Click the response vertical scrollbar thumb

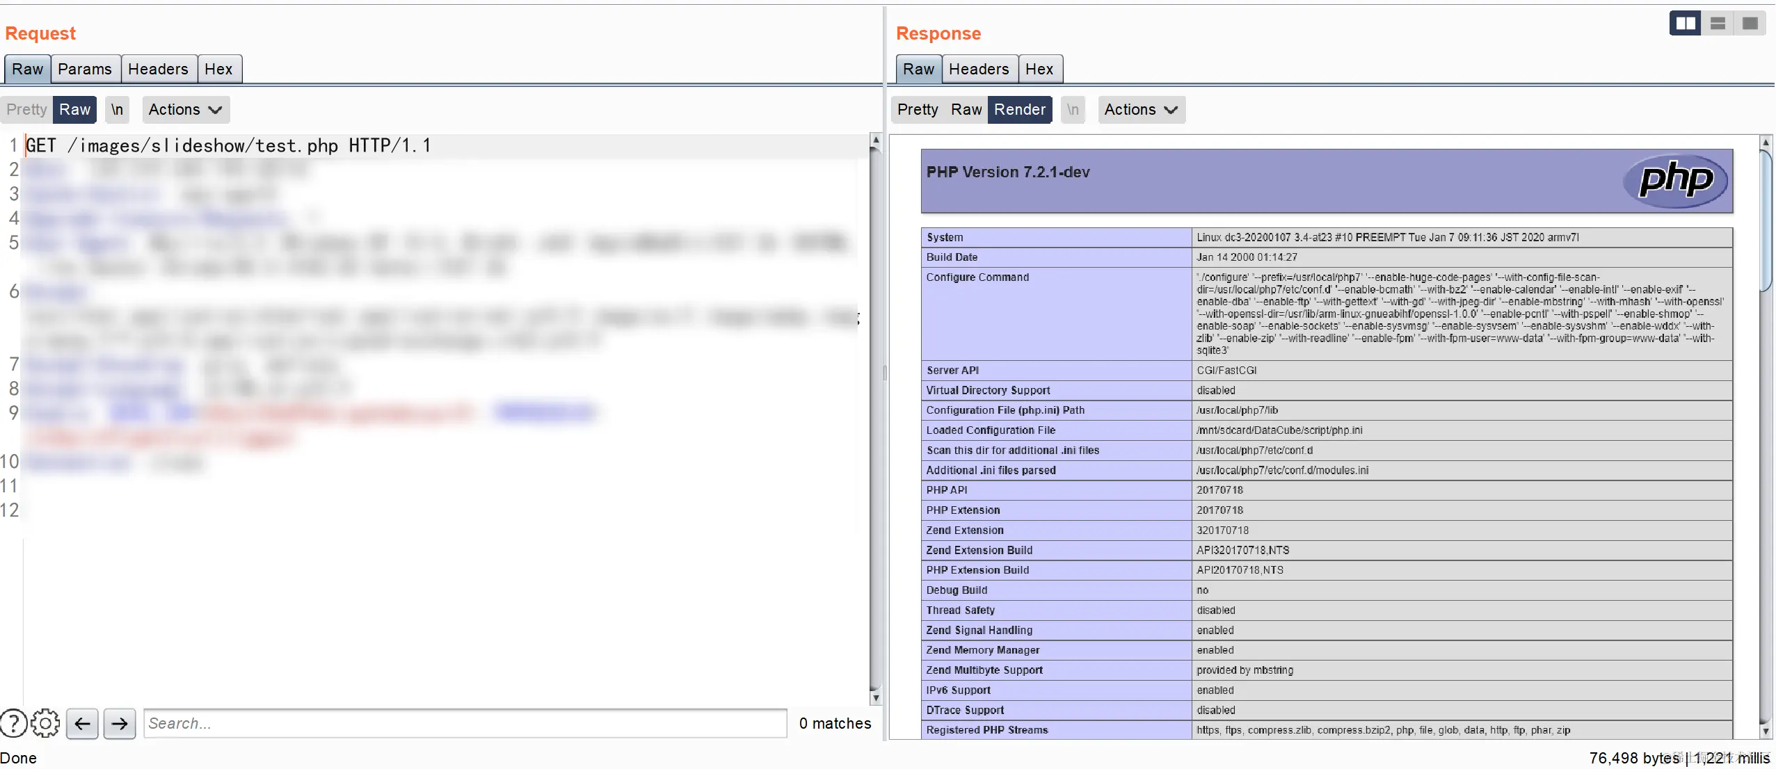pos(1766,222)
